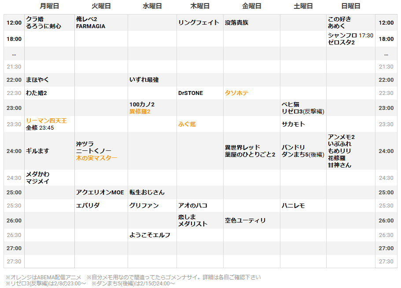Select the ようこそエルフ entry

(x=150, y=235)
